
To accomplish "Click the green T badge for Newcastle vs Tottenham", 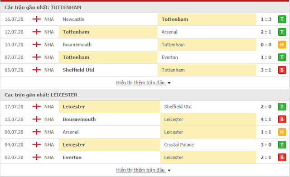I will (x=282, y=19).
